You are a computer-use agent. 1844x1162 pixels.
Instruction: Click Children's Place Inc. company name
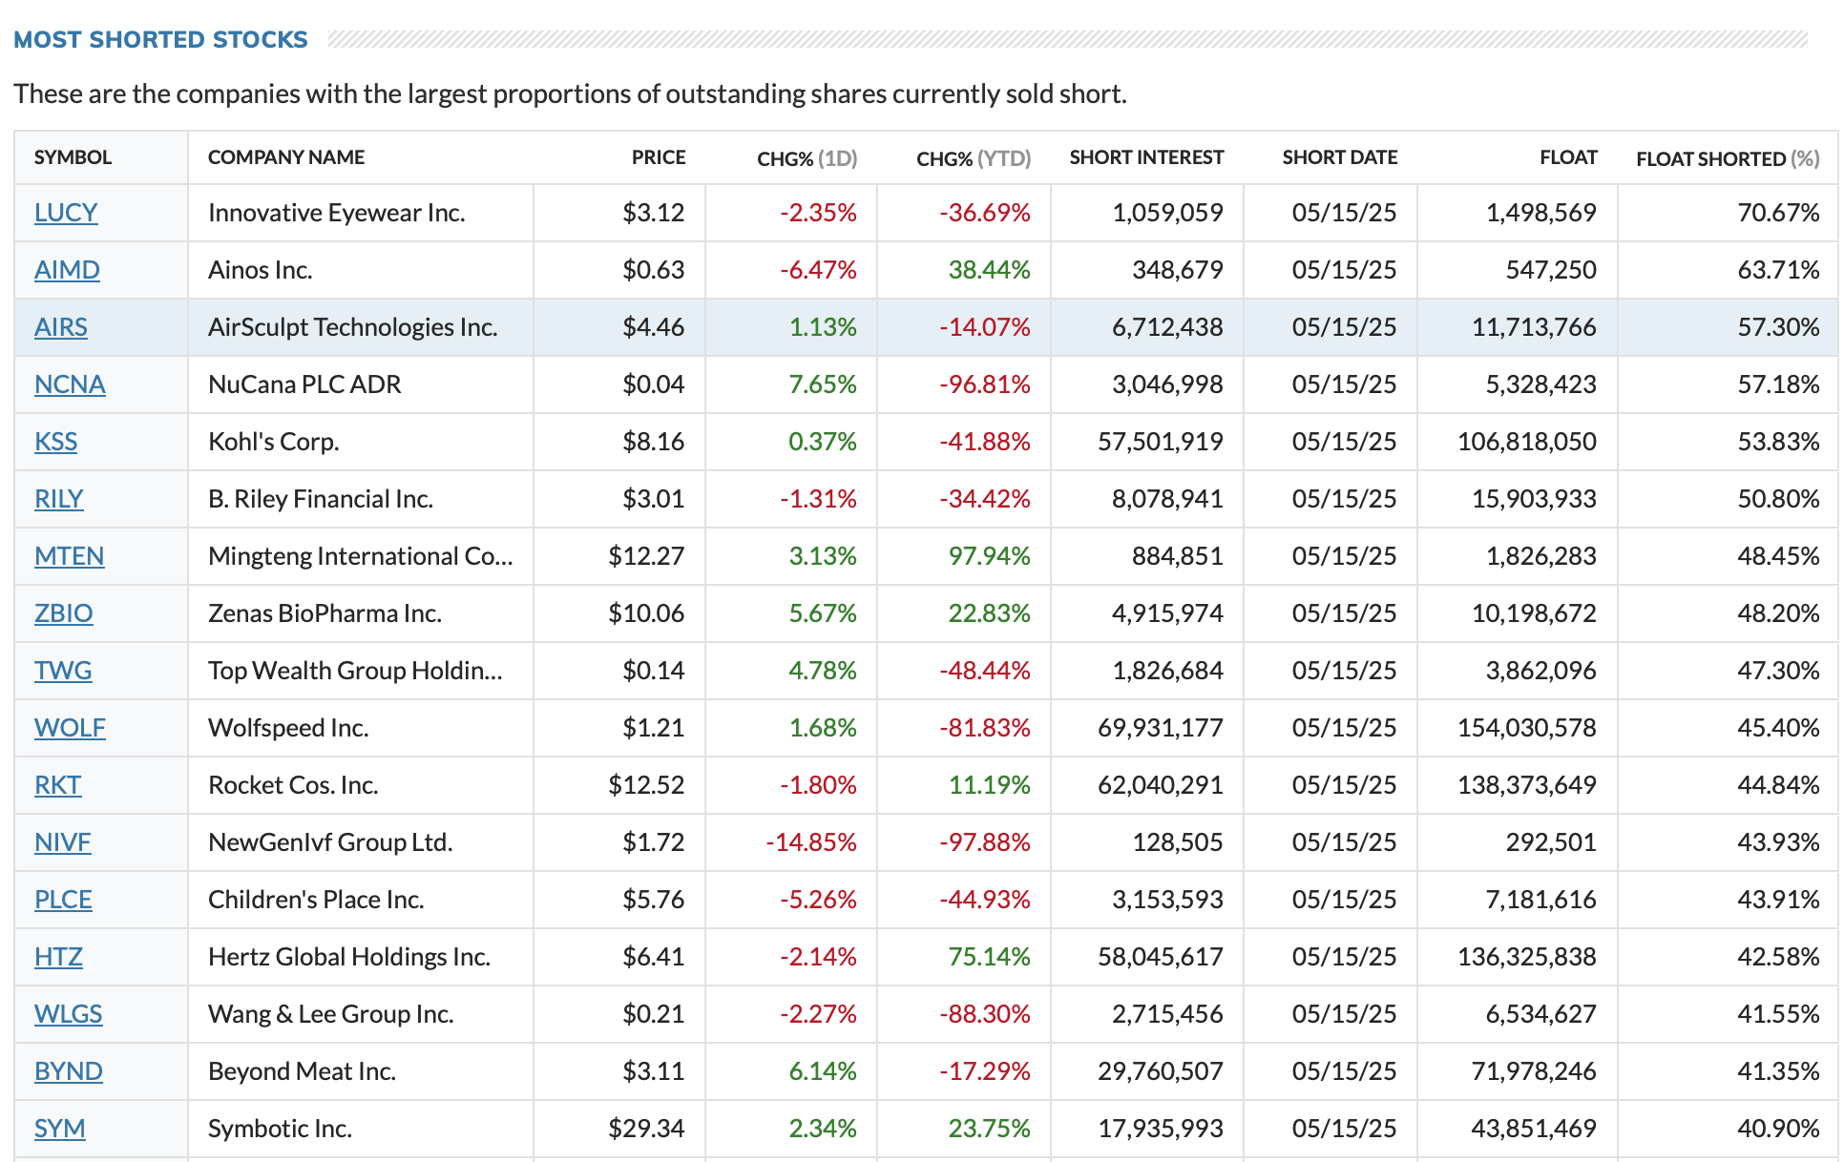(316, 900)
